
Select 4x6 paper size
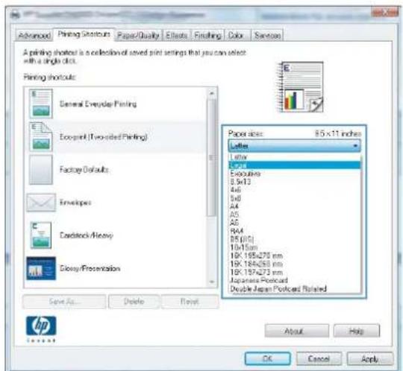click(x=295, y=190)
